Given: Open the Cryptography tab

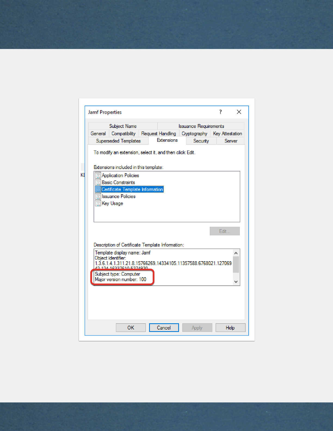Looking at the screenshot, I should (195, 133).
